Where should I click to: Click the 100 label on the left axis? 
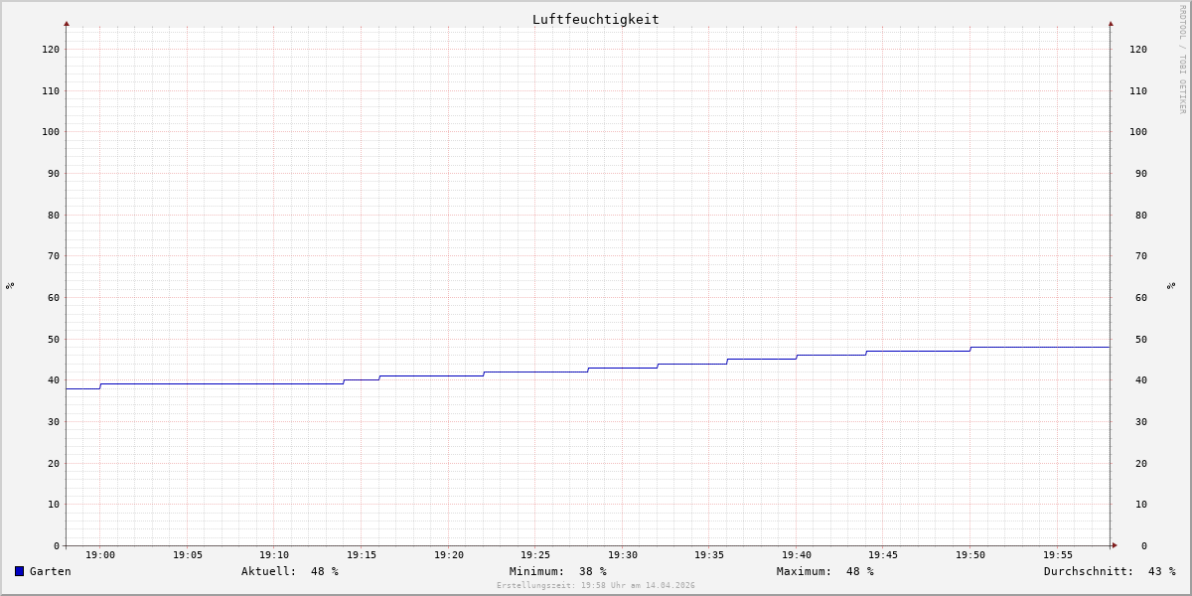pos(50,132)
